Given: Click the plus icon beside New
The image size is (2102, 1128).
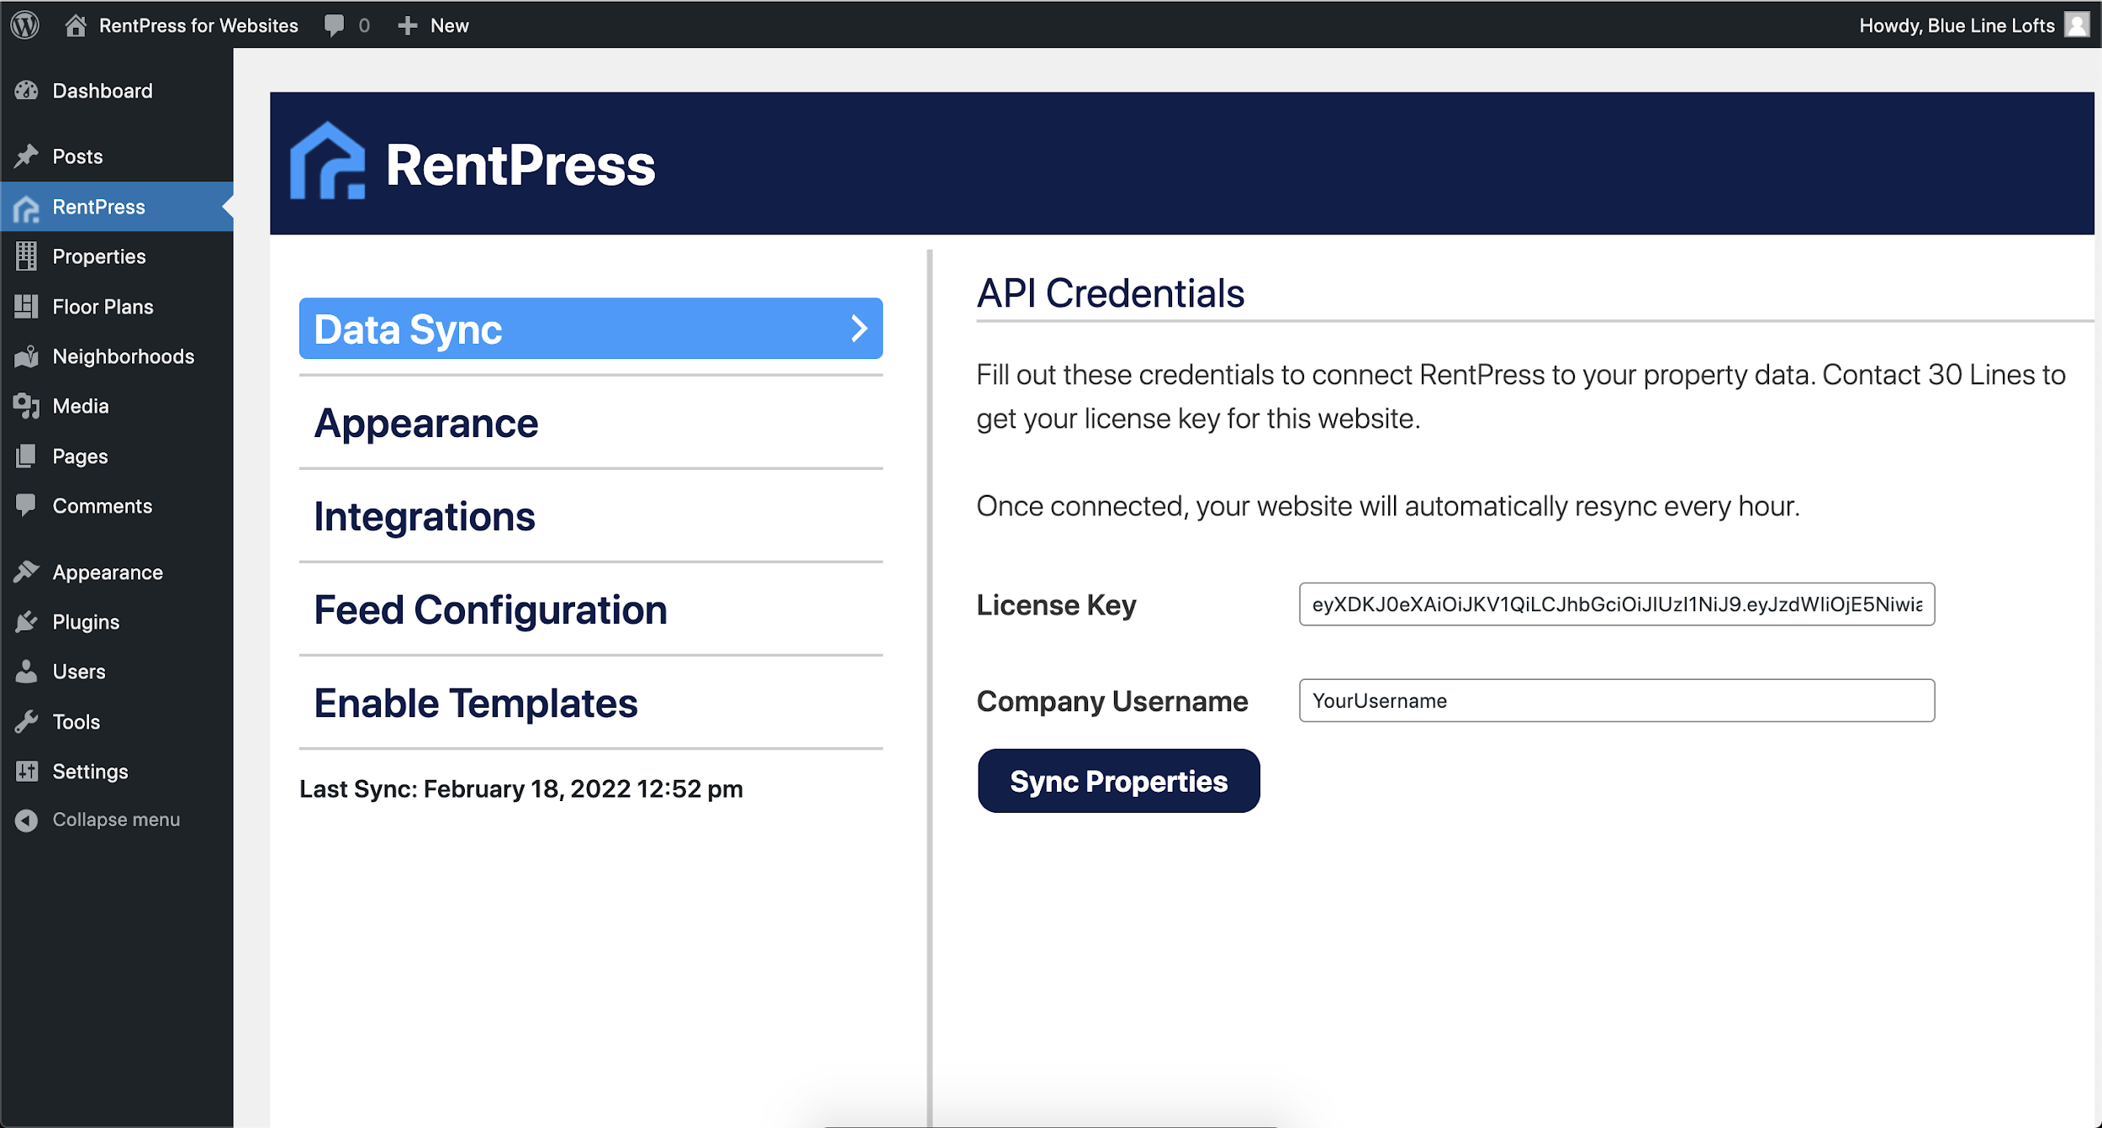Looking at the screenshot, I should point(408,26).
